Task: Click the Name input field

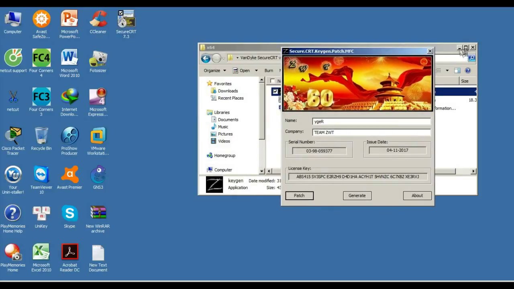Action: pos(371,121)
